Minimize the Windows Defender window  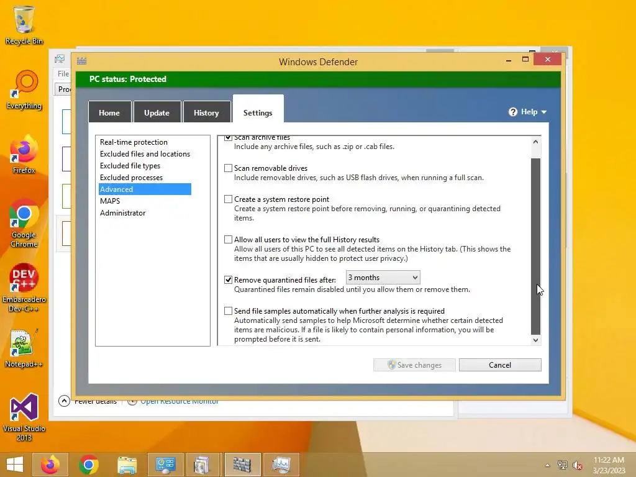pos(509,60)
